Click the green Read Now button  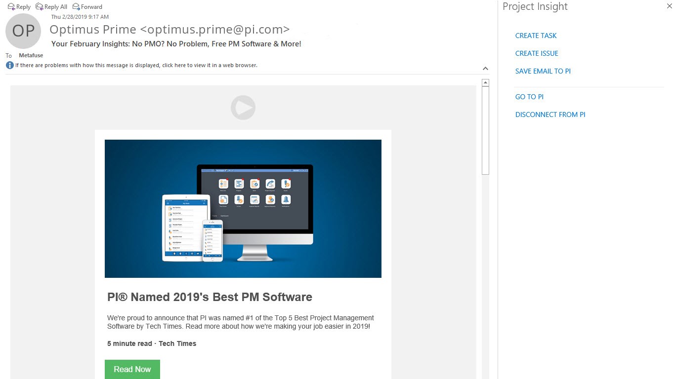[132, 369]
